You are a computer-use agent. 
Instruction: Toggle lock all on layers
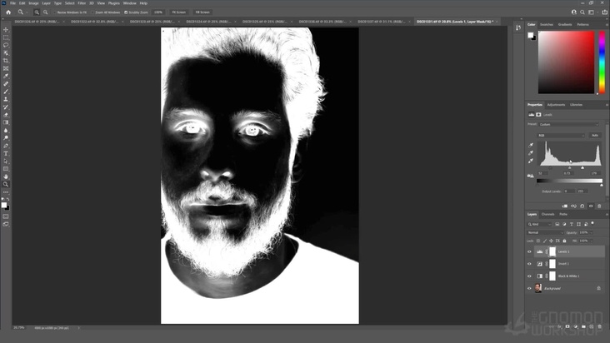pyautogui.click(x=564, y=241)
